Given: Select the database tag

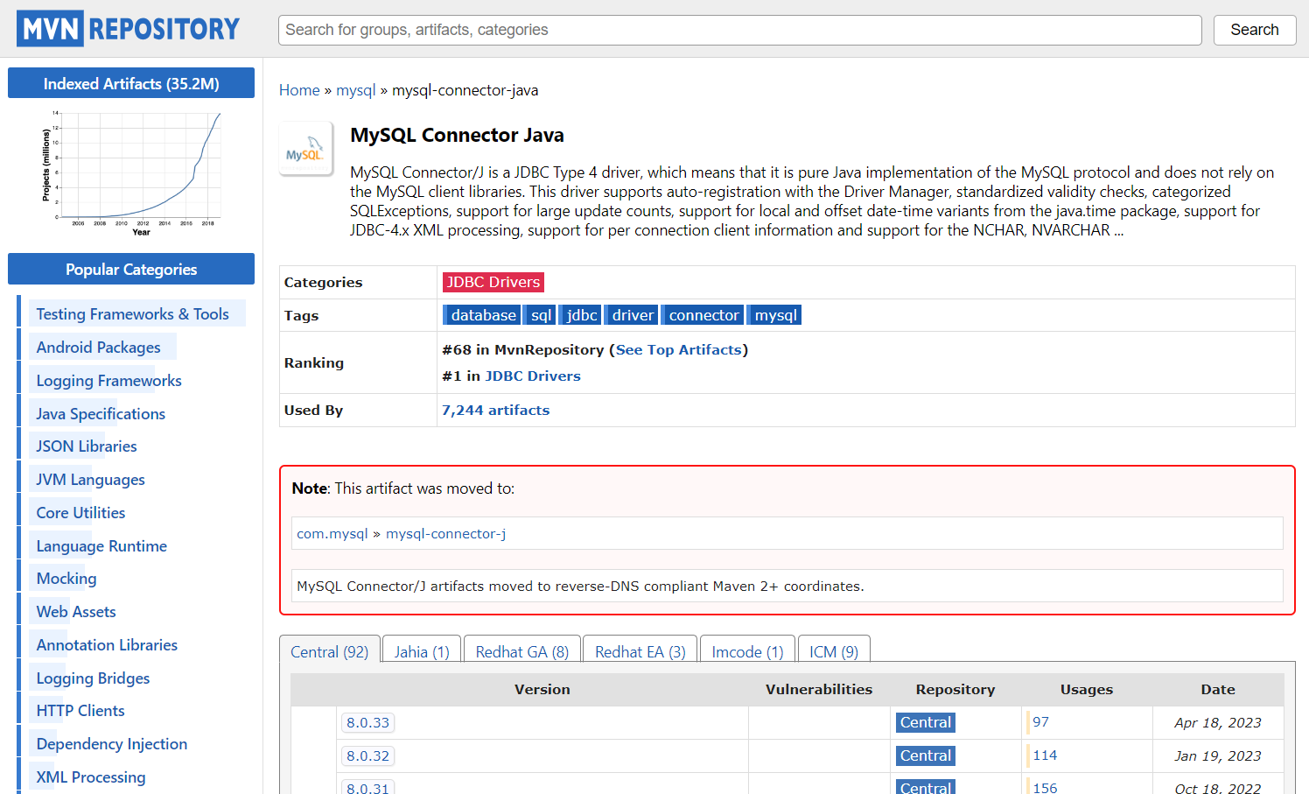Looking at the screenshot, I should [x=482, y=315].
